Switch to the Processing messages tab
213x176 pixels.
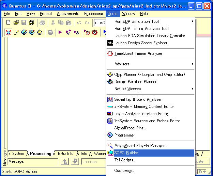click(41, 154)
